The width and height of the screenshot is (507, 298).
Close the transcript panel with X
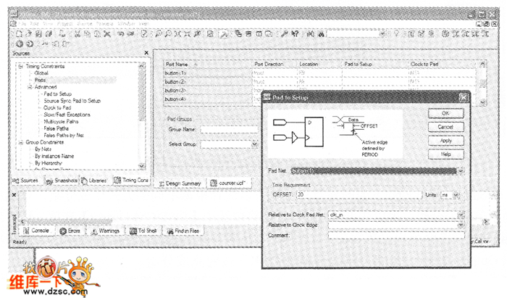[x=14, y=195]
